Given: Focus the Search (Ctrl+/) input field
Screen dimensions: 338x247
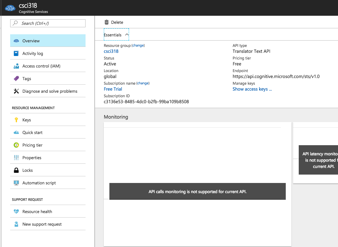Looking at the screenshot, I should [48, 23].
